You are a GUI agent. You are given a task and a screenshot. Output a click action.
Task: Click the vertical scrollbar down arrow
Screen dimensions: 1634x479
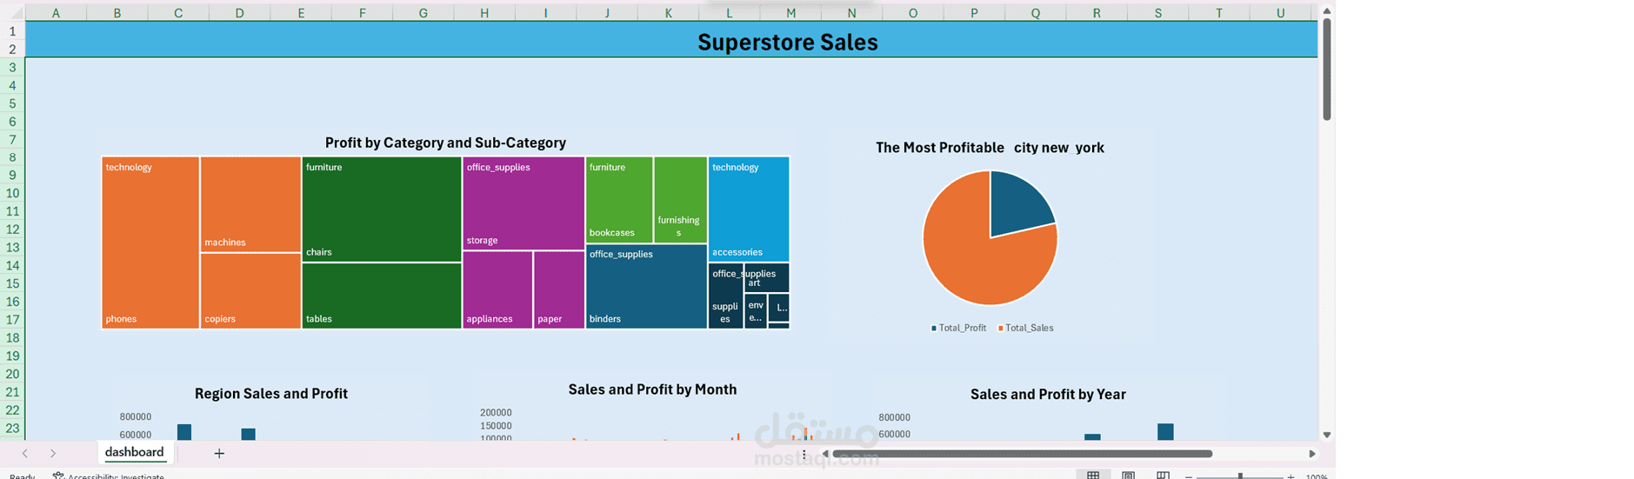(x=1326, y=435)
